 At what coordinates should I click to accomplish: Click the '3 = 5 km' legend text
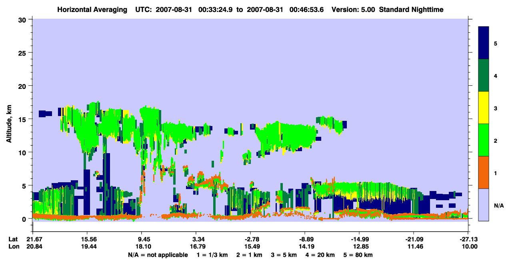(x=284, y=255)
